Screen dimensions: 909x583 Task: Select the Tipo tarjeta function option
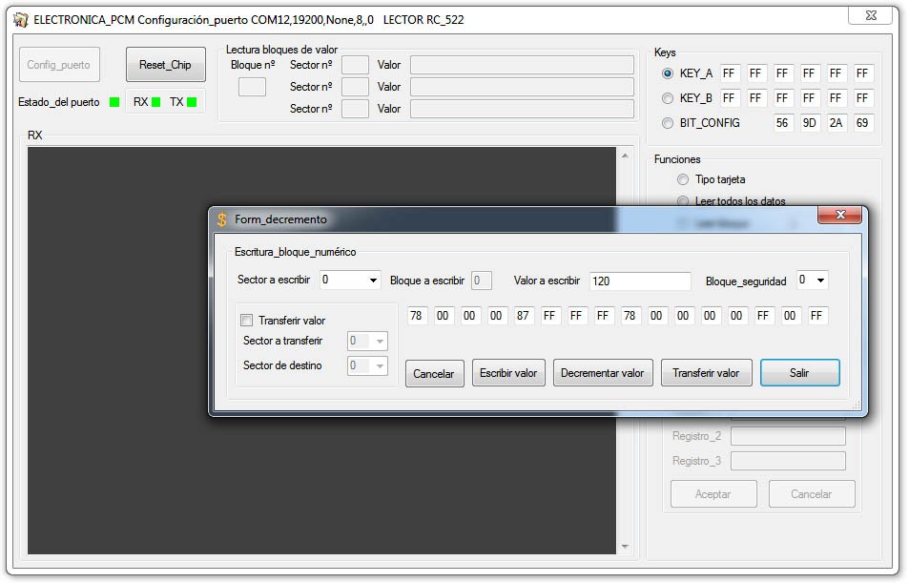point(682,179)
